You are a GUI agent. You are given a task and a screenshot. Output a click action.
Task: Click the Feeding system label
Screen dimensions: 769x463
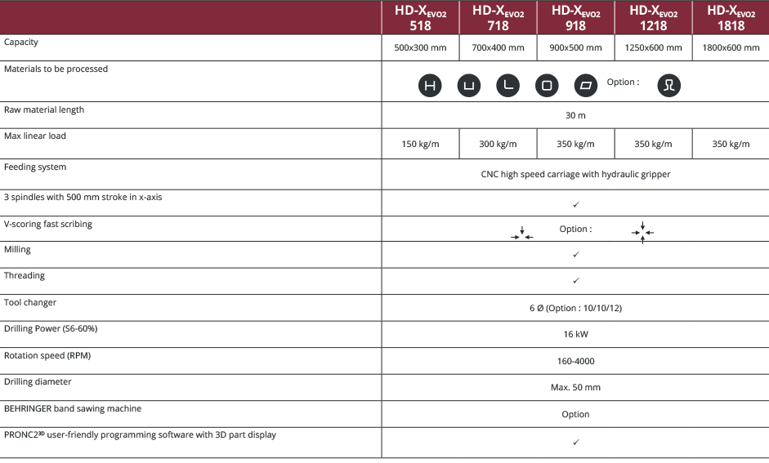[35, 167]
